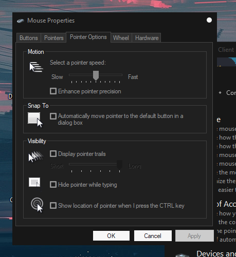Click the Cancel button

point(153,236)
